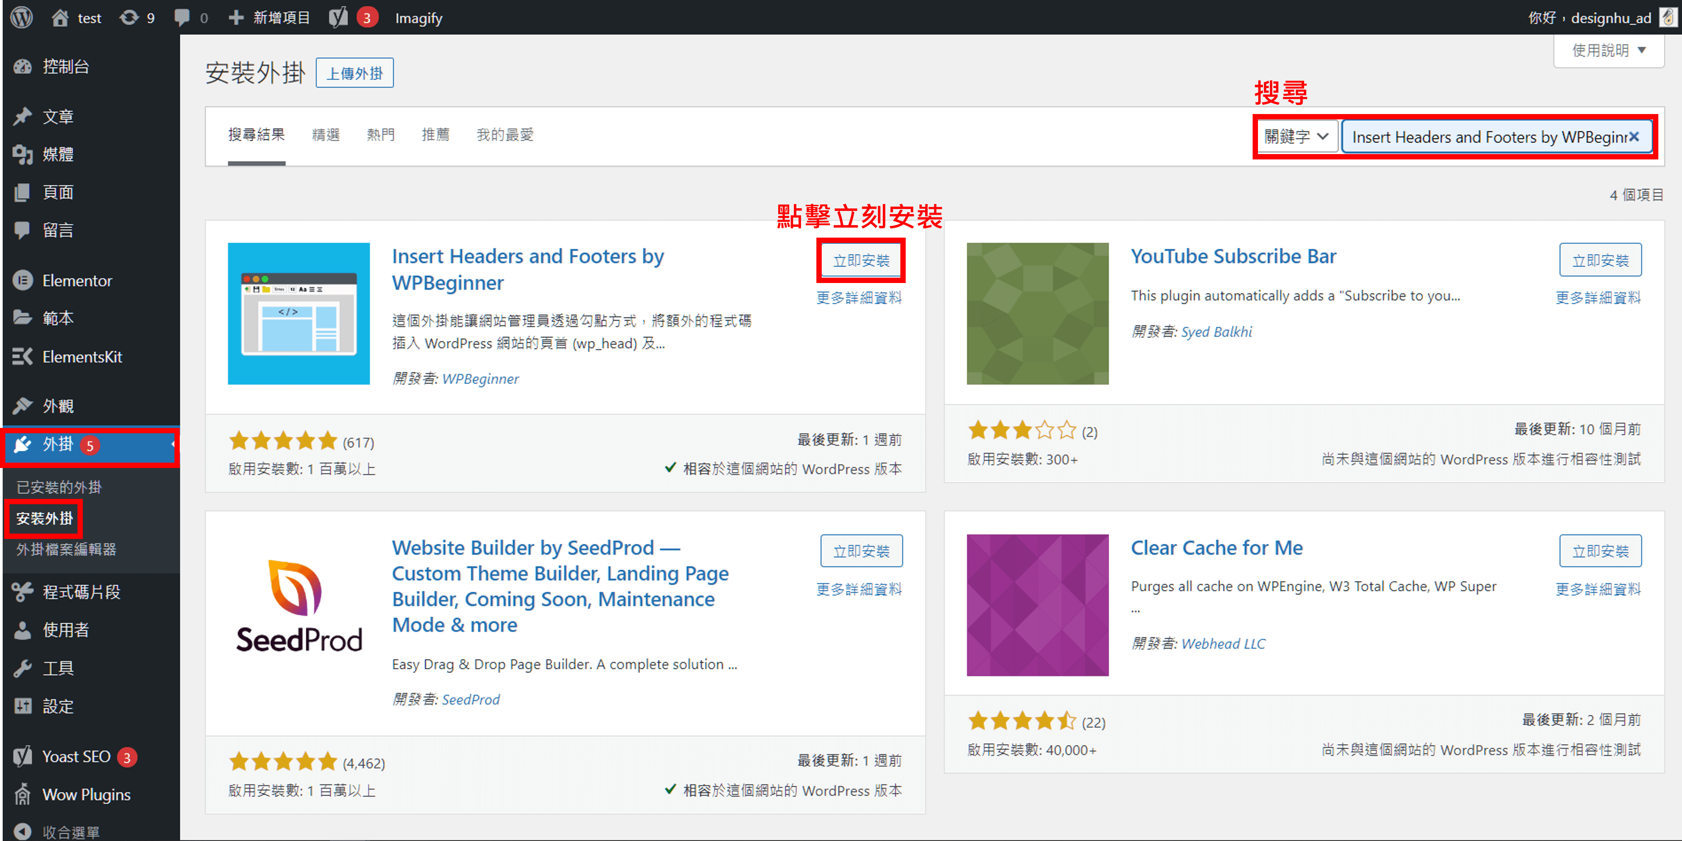Image resolution: width=1682 pixels, height=841 pixels.
Task: Open the 關鍵字 search type dropdown
Action: coord(1296,137)
